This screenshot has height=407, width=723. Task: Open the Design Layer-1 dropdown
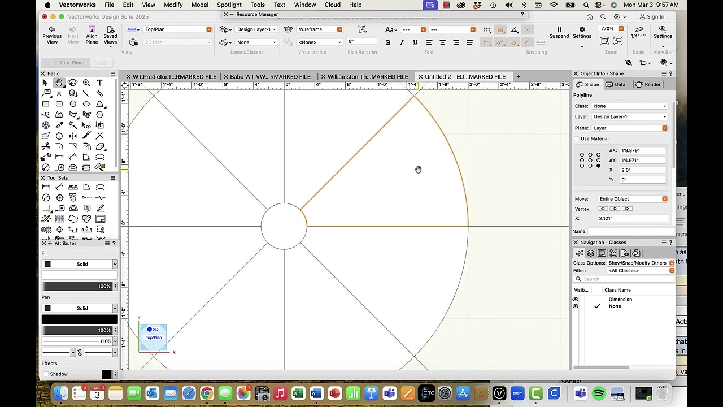point(256,29)
